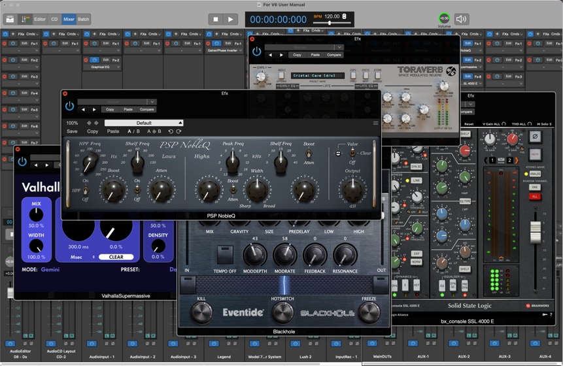Click the Stop button in transport
The height and width of the screenshot is (366, 563).
216,20
